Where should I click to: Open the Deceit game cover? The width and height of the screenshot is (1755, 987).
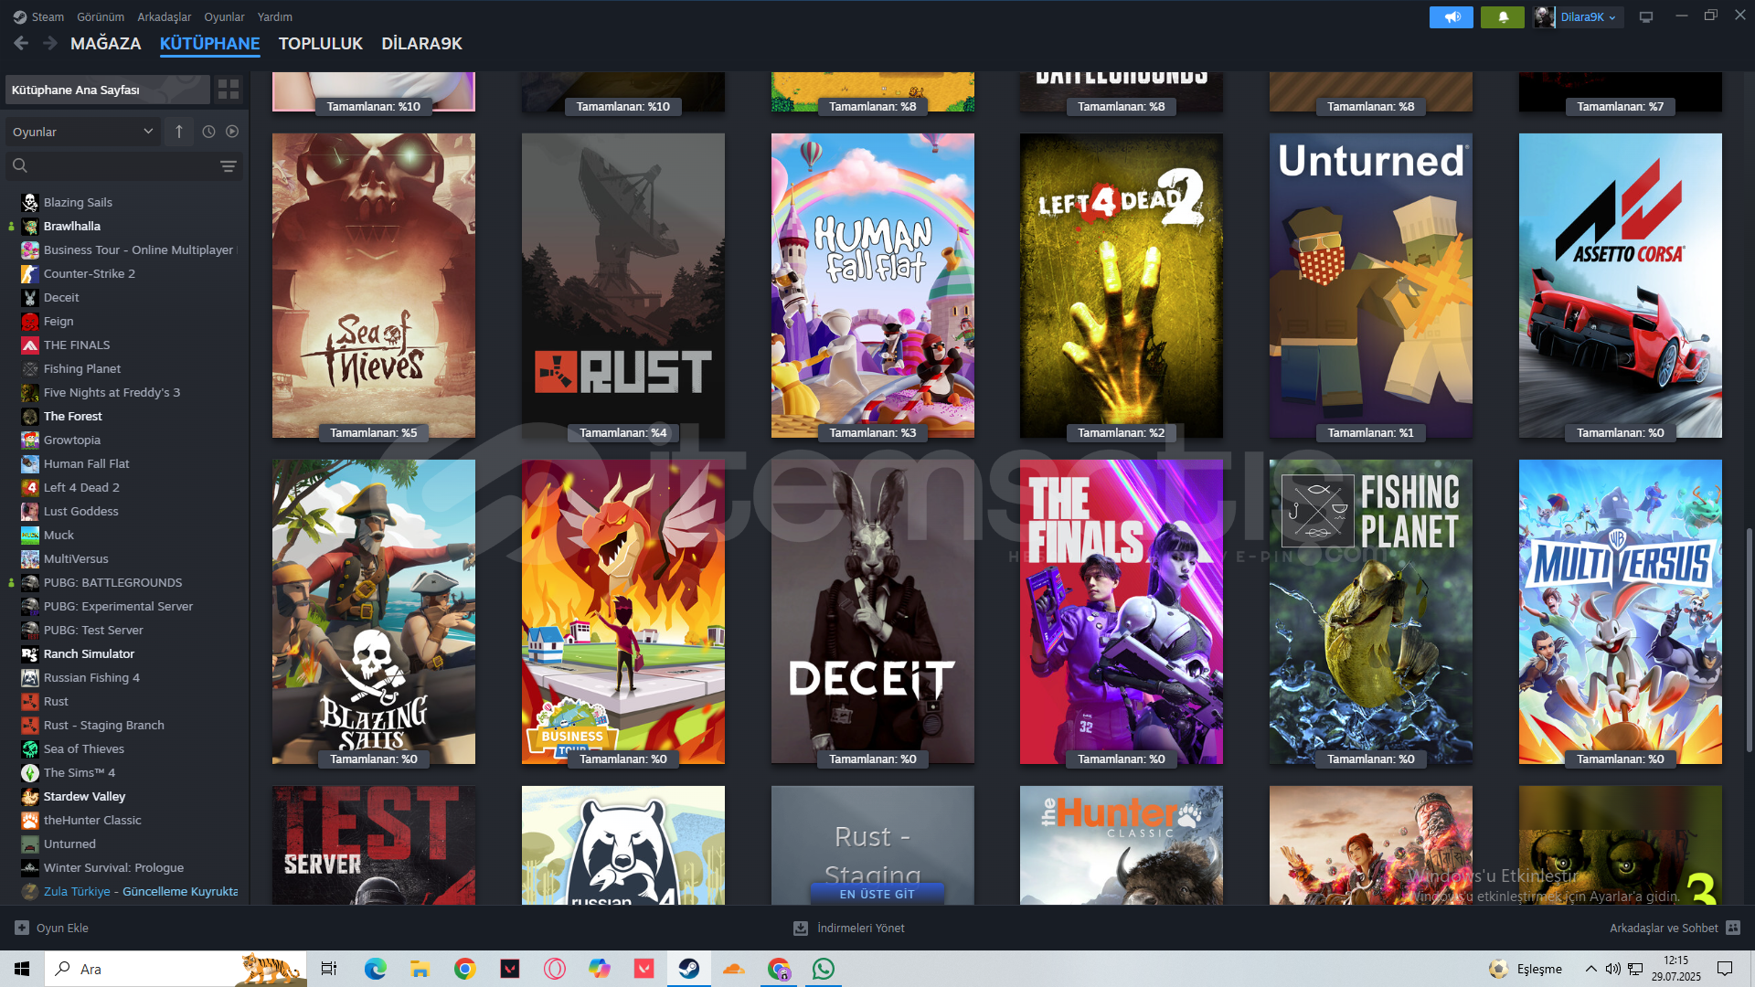pos(873,611)
